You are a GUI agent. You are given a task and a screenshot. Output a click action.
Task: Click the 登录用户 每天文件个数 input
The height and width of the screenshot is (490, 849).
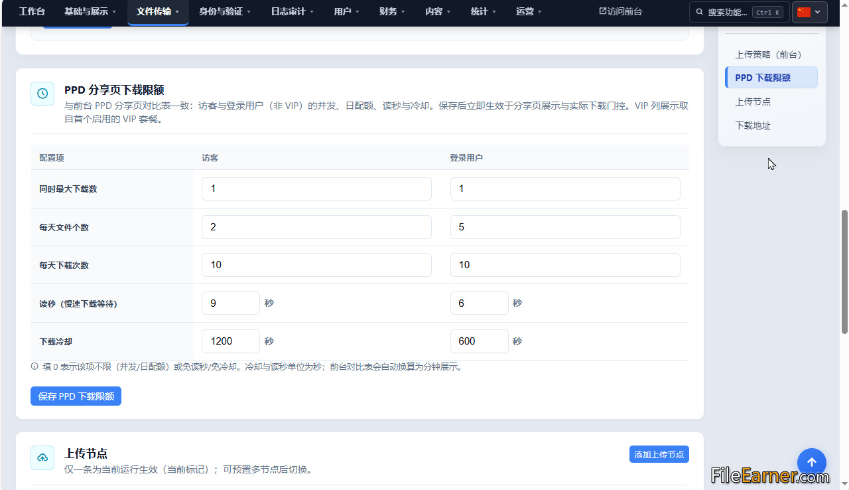(565, 227)
